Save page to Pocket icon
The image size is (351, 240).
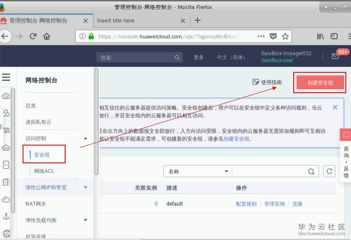click(273, 36)
